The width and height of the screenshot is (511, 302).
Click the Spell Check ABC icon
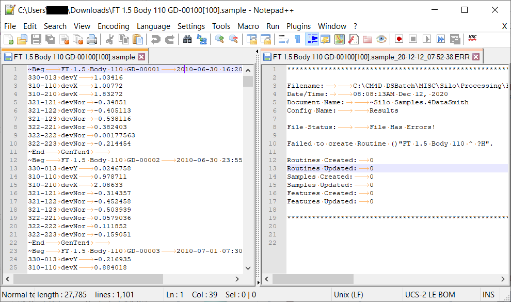click(x=472, y=39)
